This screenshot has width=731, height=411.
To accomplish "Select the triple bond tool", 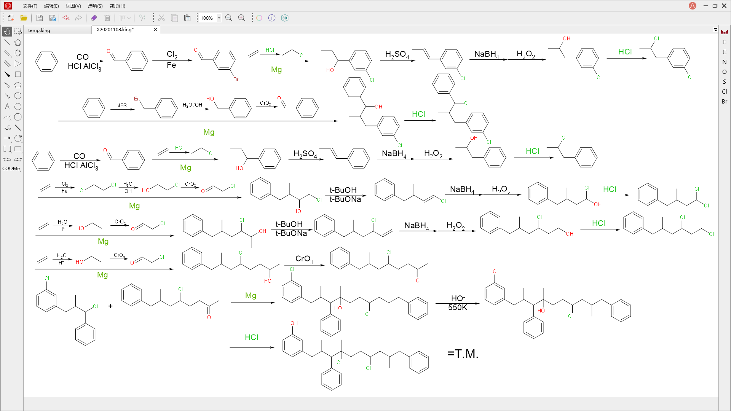I will click(x=7, y=64).
